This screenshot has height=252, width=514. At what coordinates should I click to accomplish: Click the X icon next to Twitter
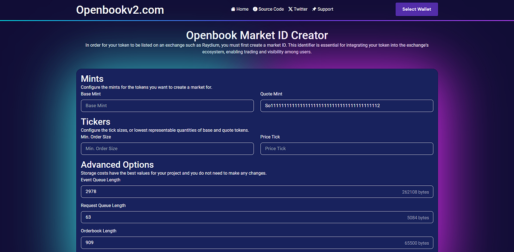pos(290,9)
